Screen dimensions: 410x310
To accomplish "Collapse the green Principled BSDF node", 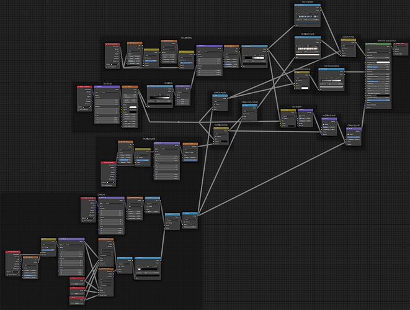I will [x=367, y=43].
